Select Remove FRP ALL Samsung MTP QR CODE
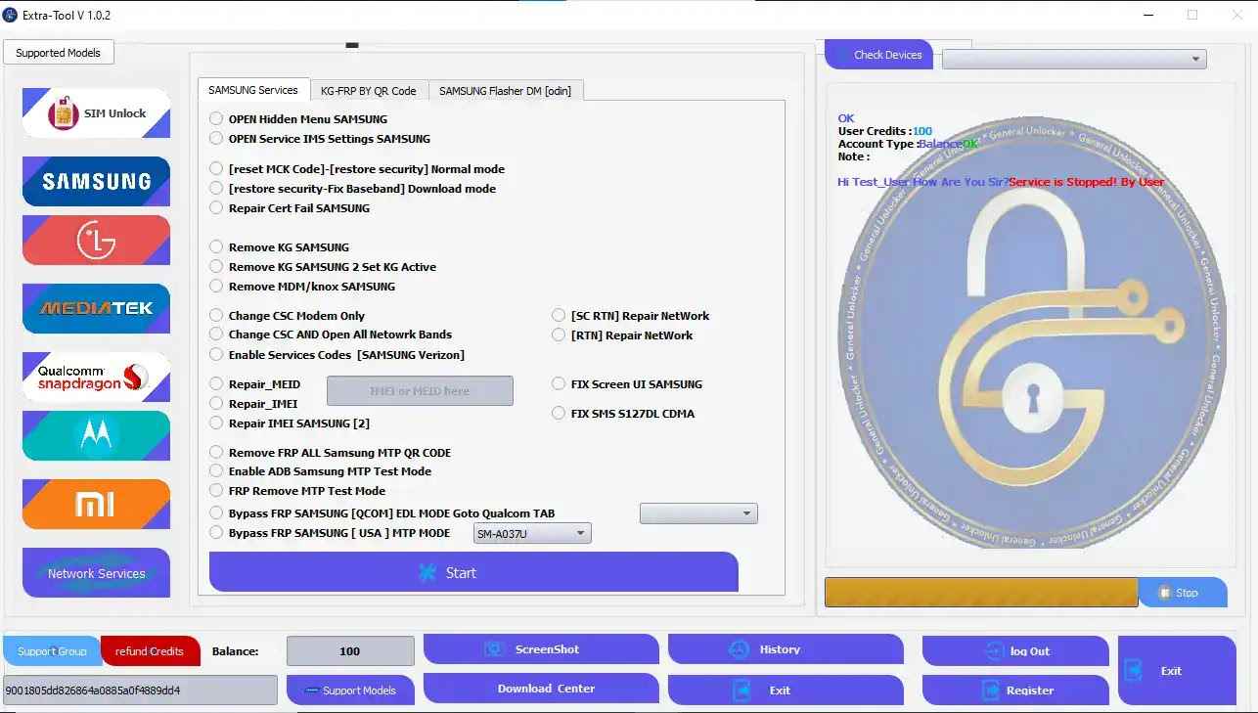This screenshot has width=1258, height=713. click(216, 452)
